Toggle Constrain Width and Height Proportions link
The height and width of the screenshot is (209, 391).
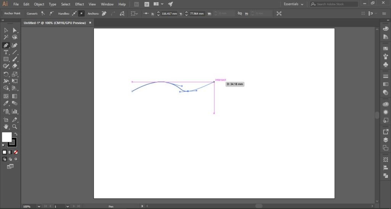[x=240, y=13]
